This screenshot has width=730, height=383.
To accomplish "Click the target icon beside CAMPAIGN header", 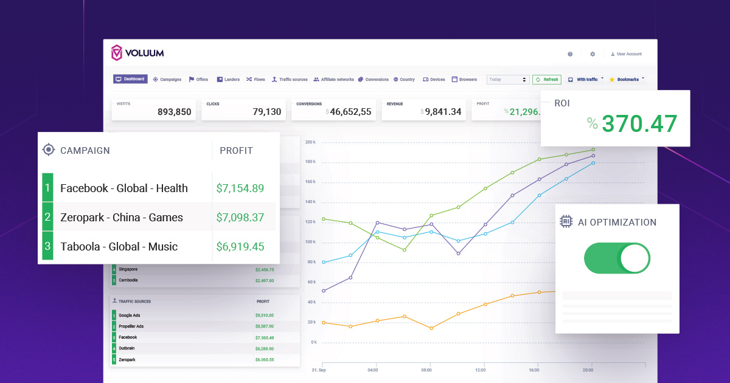I will [49, 150].
